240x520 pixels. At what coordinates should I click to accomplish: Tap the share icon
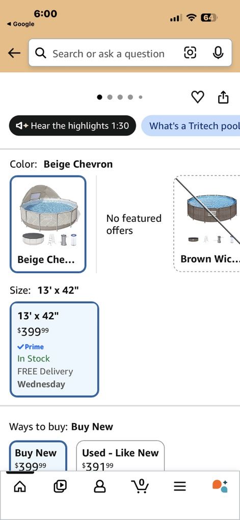(223, 97)
